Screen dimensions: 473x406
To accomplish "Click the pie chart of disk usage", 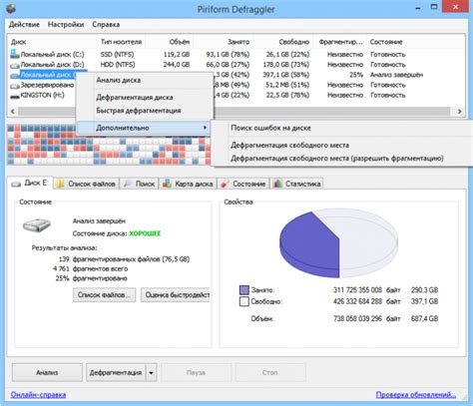I will click(x=338, y=243).
